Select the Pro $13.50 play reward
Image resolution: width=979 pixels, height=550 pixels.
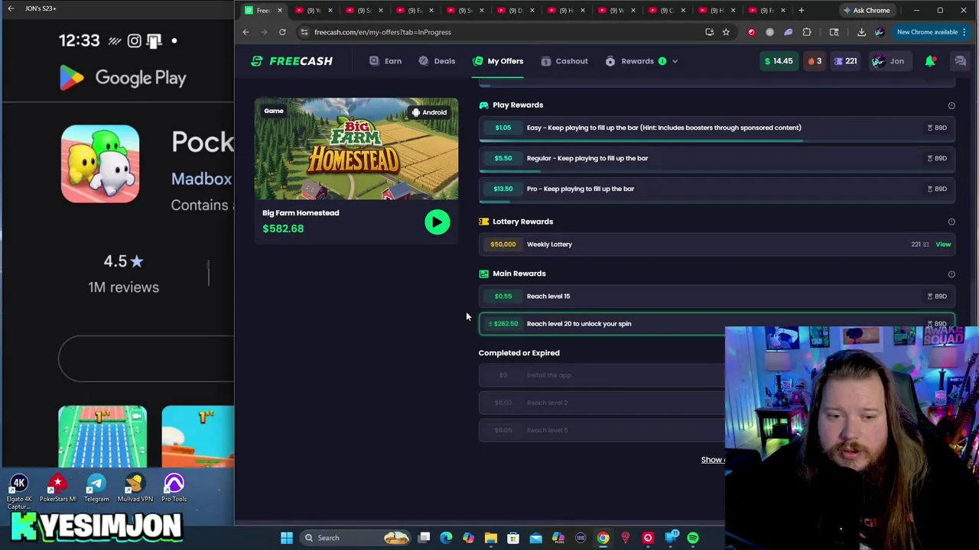coord(717,189)
